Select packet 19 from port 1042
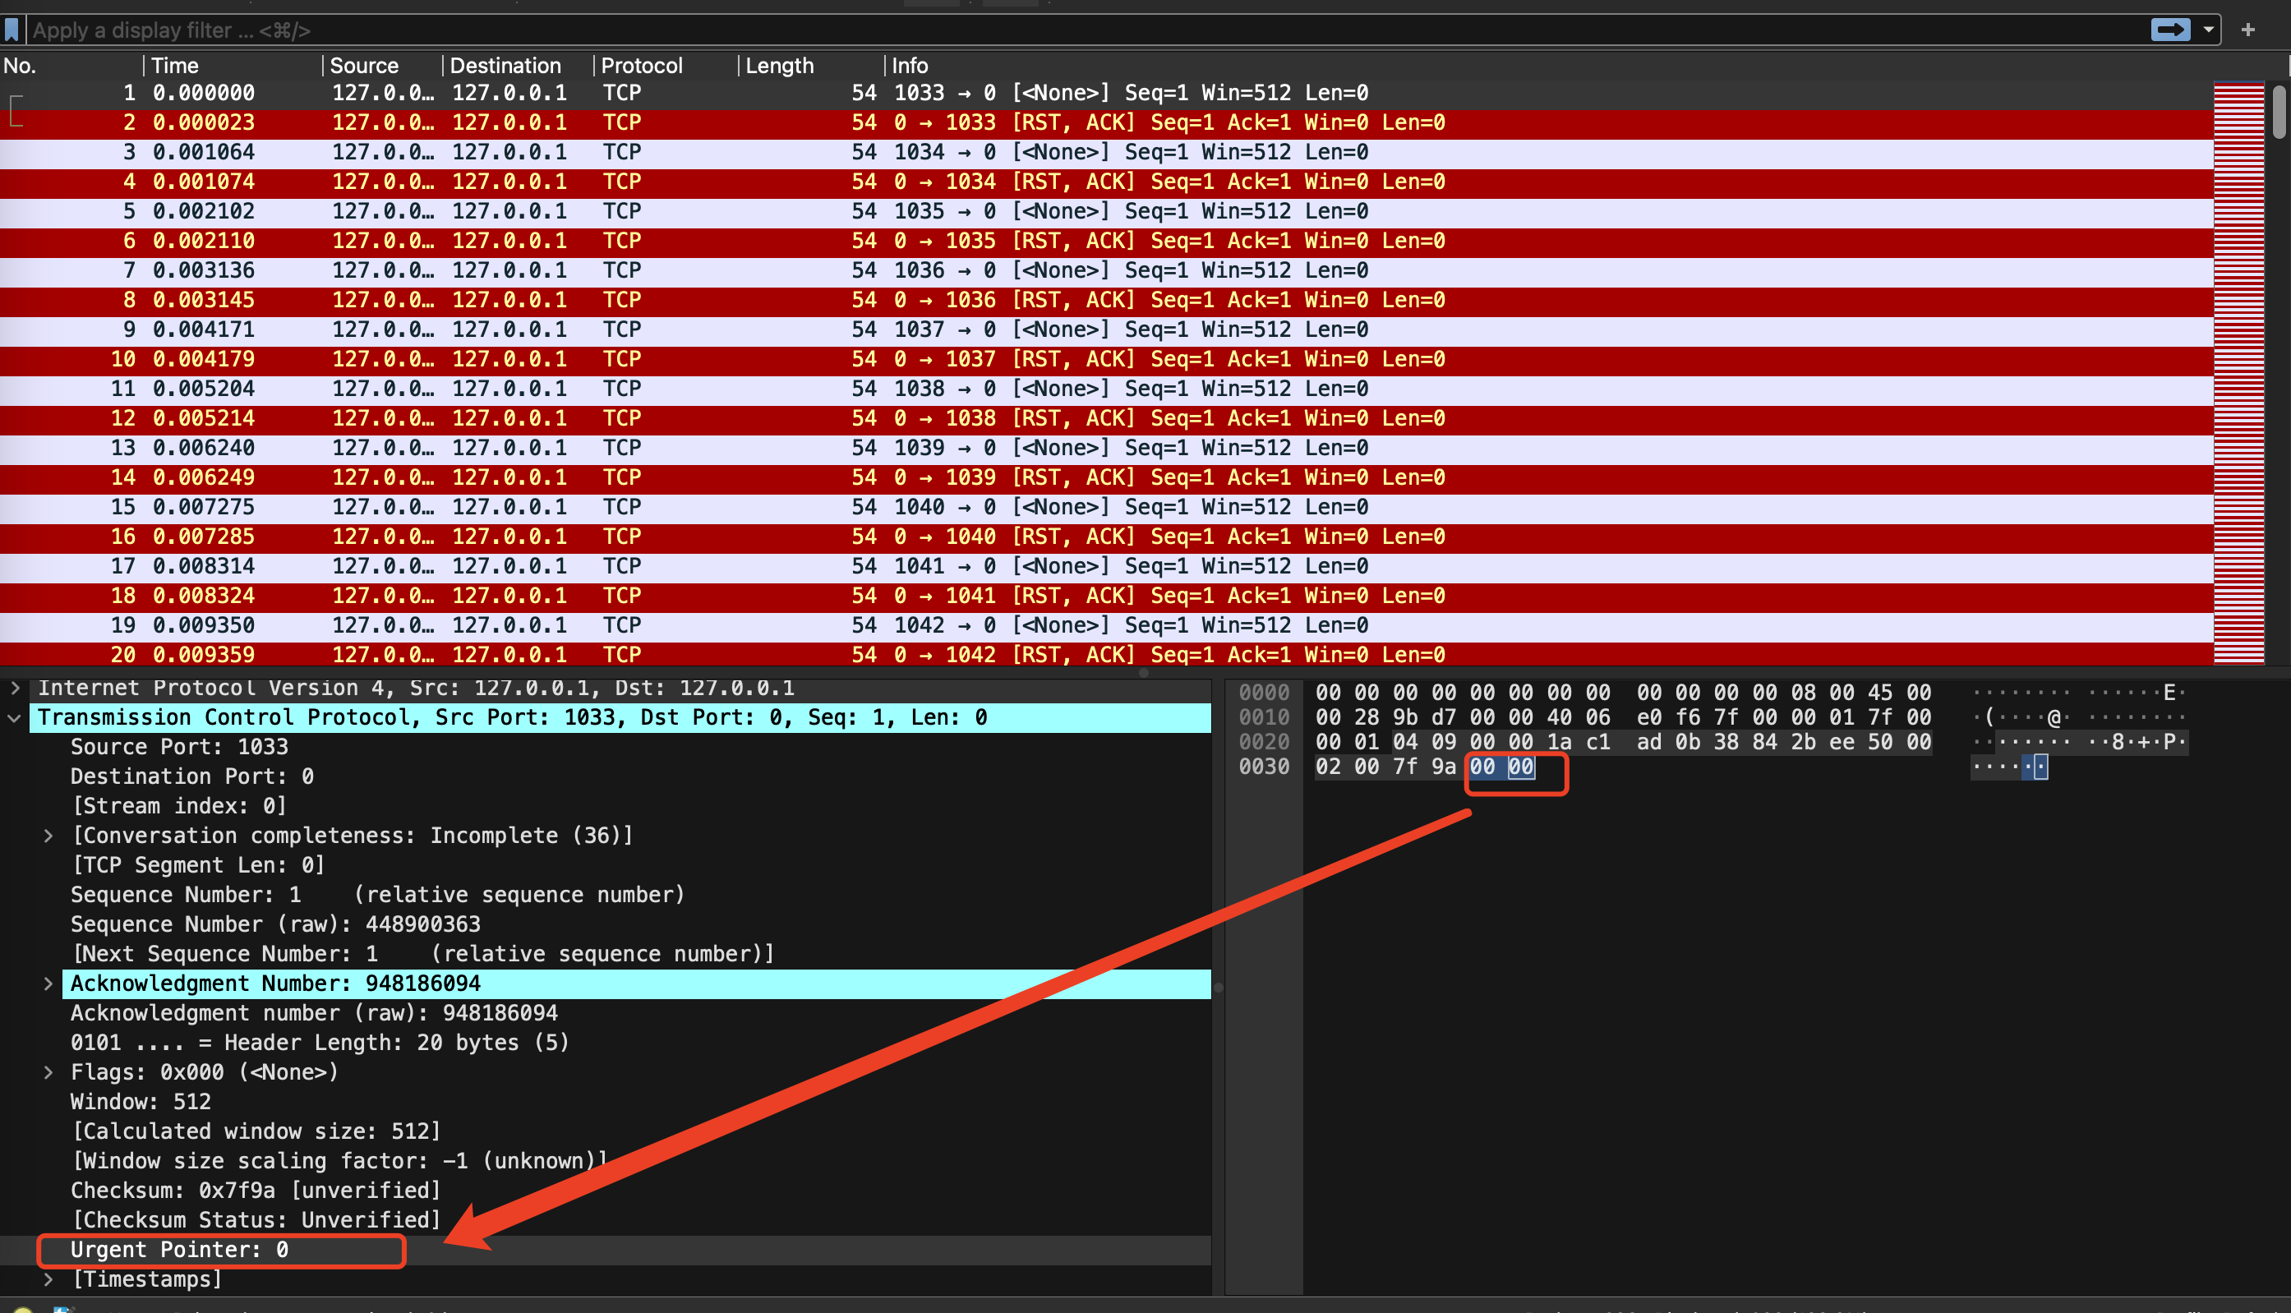The width and height of the screenshot is (2291, 1313). 1105,626
